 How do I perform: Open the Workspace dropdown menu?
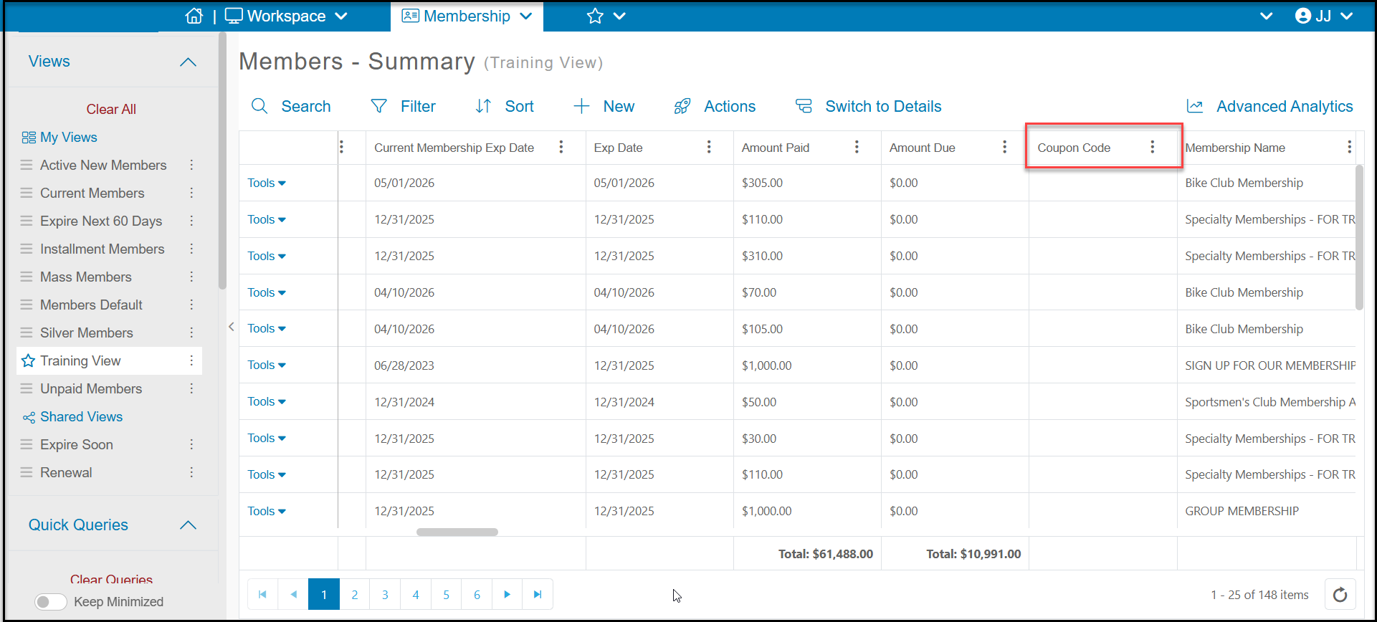click(286, 16)
